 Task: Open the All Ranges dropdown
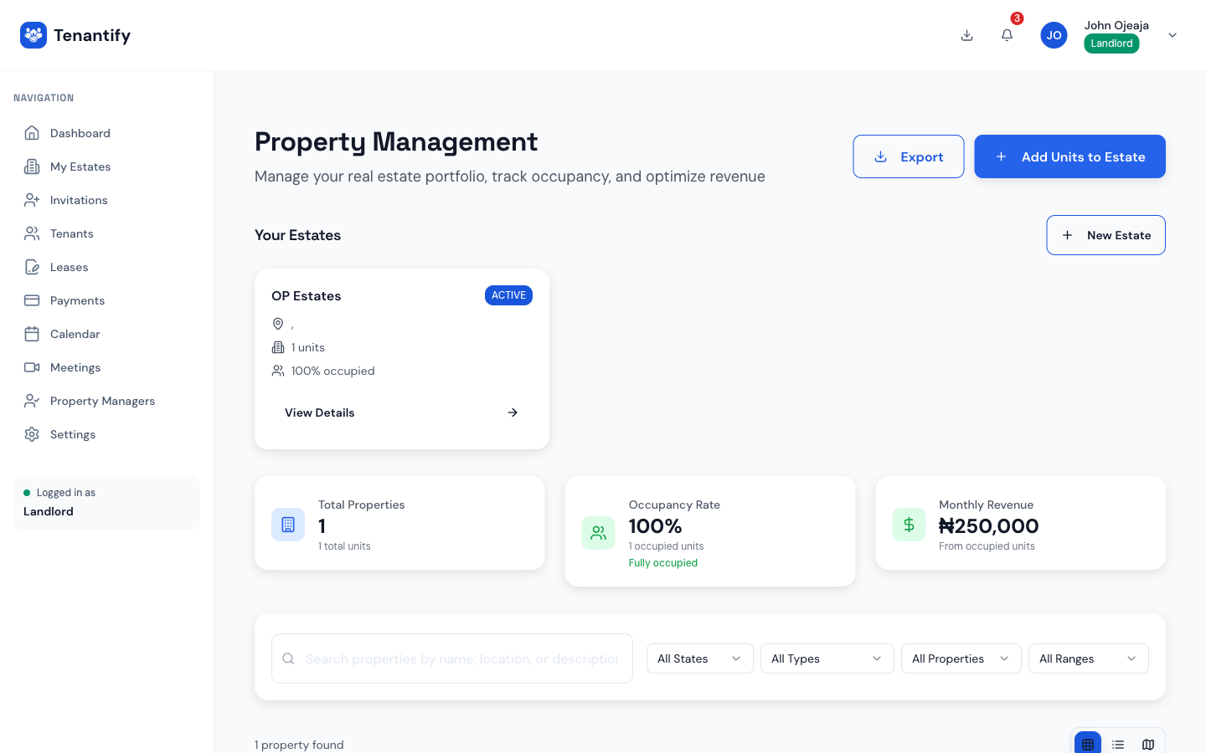tap(1089, 658)
